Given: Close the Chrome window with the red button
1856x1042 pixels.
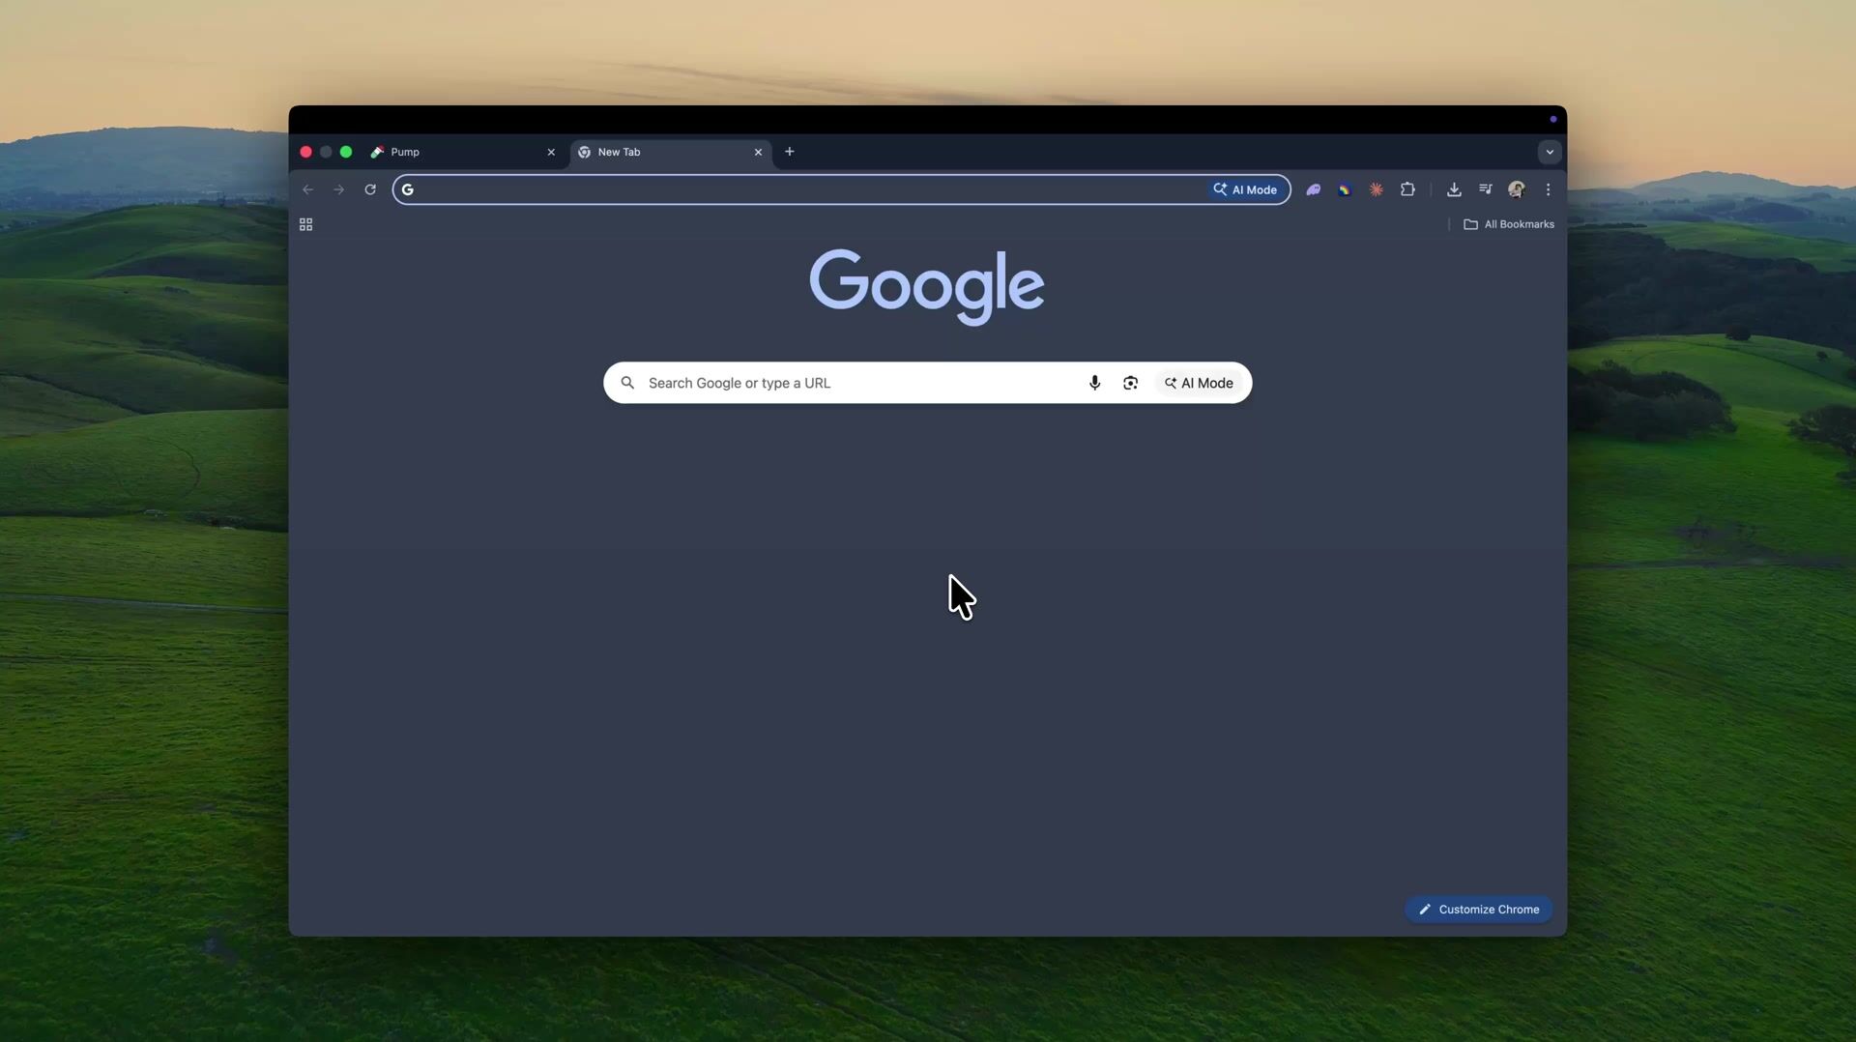Looking at the screenshot, I should click(305, 152).
